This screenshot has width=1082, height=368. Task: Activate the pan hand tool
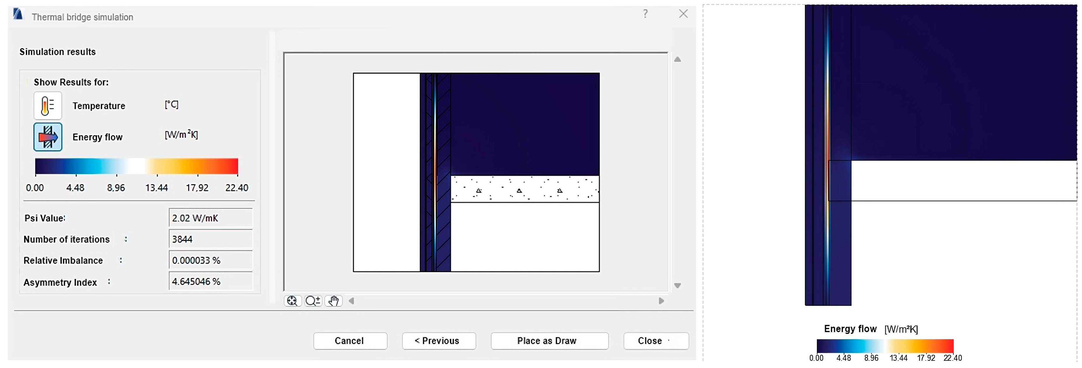click(x=334, y=301)
